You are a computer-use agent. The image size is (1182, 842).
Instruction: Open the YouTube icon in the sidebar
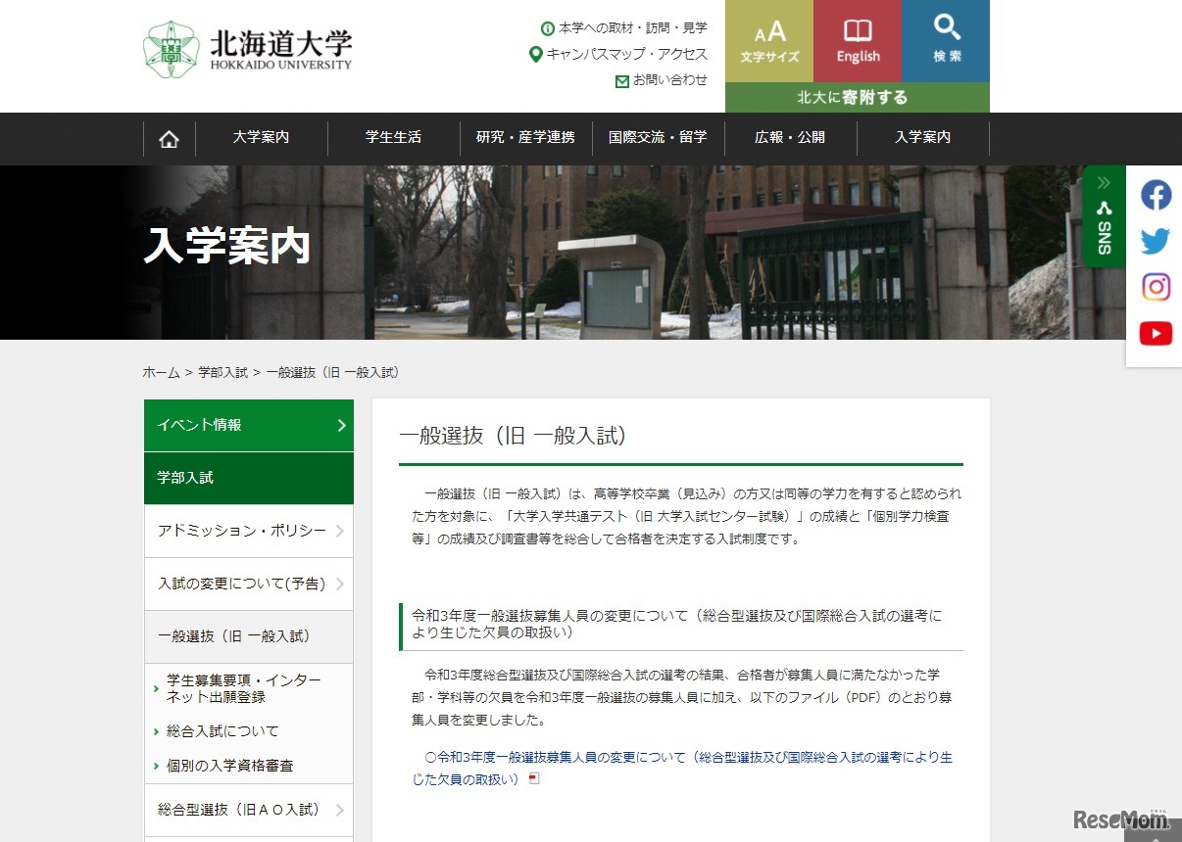1156,333
